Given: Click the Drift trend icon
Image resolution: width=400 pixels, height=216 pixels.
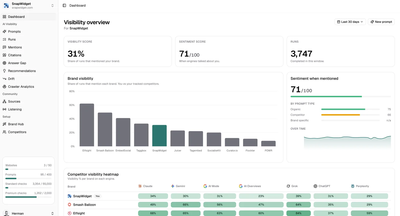Looking at the screenshot, I should click(x=4, y=79).
